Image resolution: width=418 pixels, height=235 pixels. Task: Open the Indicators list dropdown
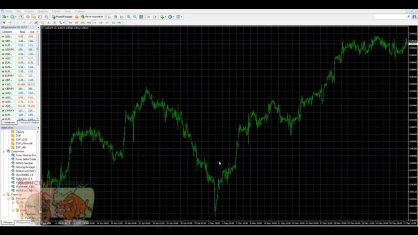click(163, 17)
